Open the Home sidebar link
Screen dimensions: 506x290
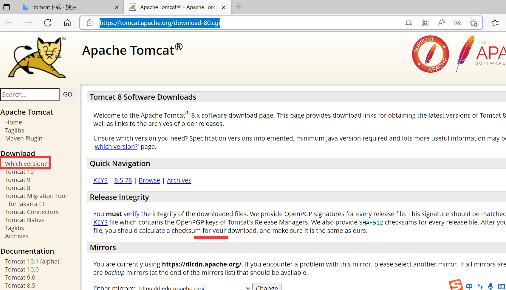[x=13, y=122]
